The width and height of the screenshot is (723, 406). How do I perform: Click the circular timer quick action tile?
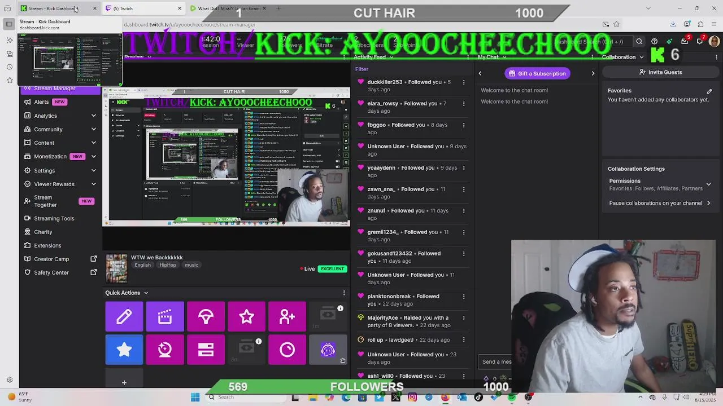[287, 350]
